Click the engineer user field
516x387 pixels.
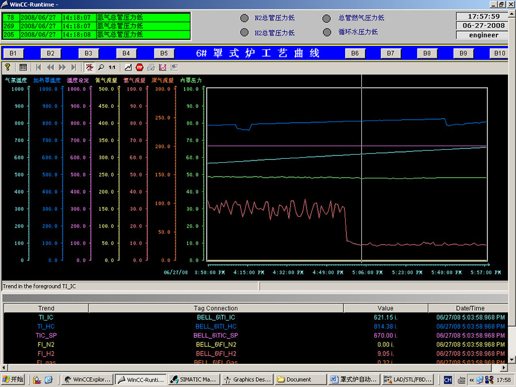483,35
